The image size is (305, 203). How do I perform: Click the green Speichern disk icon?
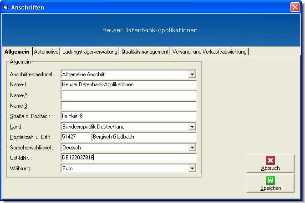click(x=270, y=180)
